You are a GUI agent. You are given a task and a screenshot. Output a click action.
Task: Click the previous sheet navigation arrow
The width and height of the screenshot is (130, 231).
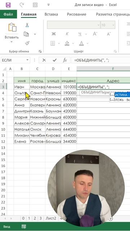click(5, 218)
